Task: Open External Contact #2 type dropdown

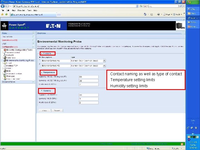Action: tap(104, 66)
